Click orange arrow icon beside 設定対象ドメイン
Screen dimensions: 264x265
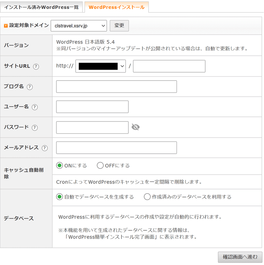(x=6, y=26)
